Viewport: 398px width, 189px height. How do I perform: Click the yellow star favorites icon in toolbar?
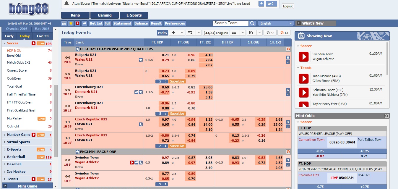[x=71, y=23]
